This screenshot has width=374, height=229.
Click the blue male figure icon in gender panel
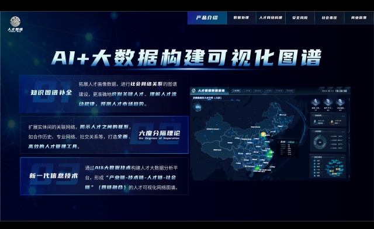[316, 122]
